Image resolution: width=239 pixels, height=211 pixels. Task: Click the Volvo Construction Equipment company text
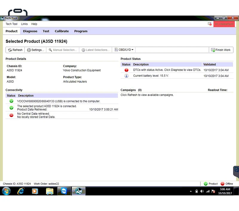82,70
